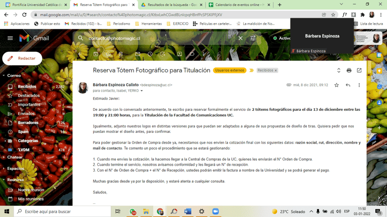Expand the Categorías arrow

pos(5,141)
